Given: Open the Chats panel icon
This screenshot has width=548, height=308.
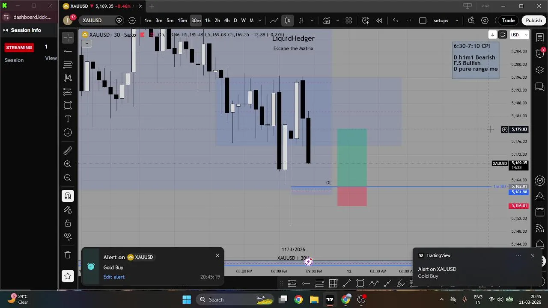Looking at the screenshot, I should (540, 87).
